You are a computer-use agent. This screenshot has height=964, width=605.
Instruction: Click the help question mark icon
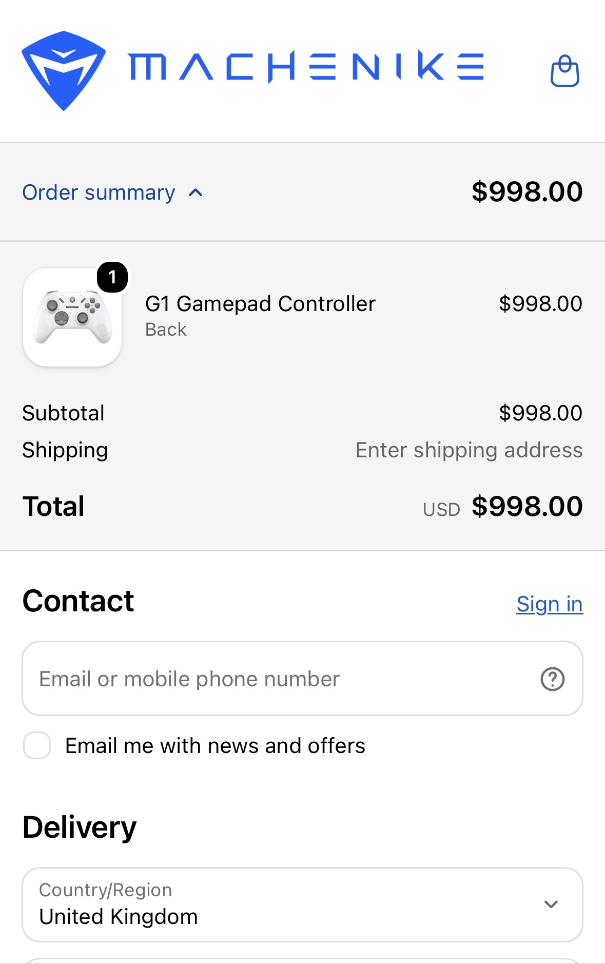552,679
